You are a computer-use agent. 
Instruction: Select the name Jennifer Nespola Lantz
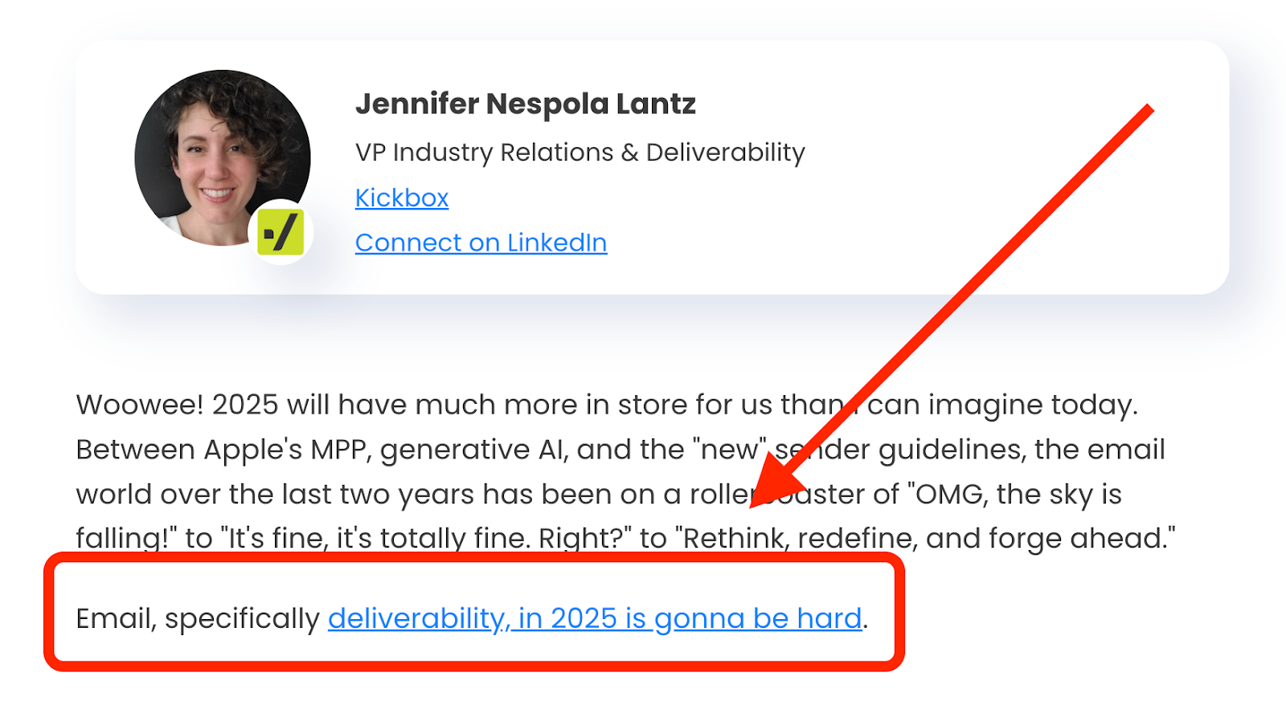point(526,104)
